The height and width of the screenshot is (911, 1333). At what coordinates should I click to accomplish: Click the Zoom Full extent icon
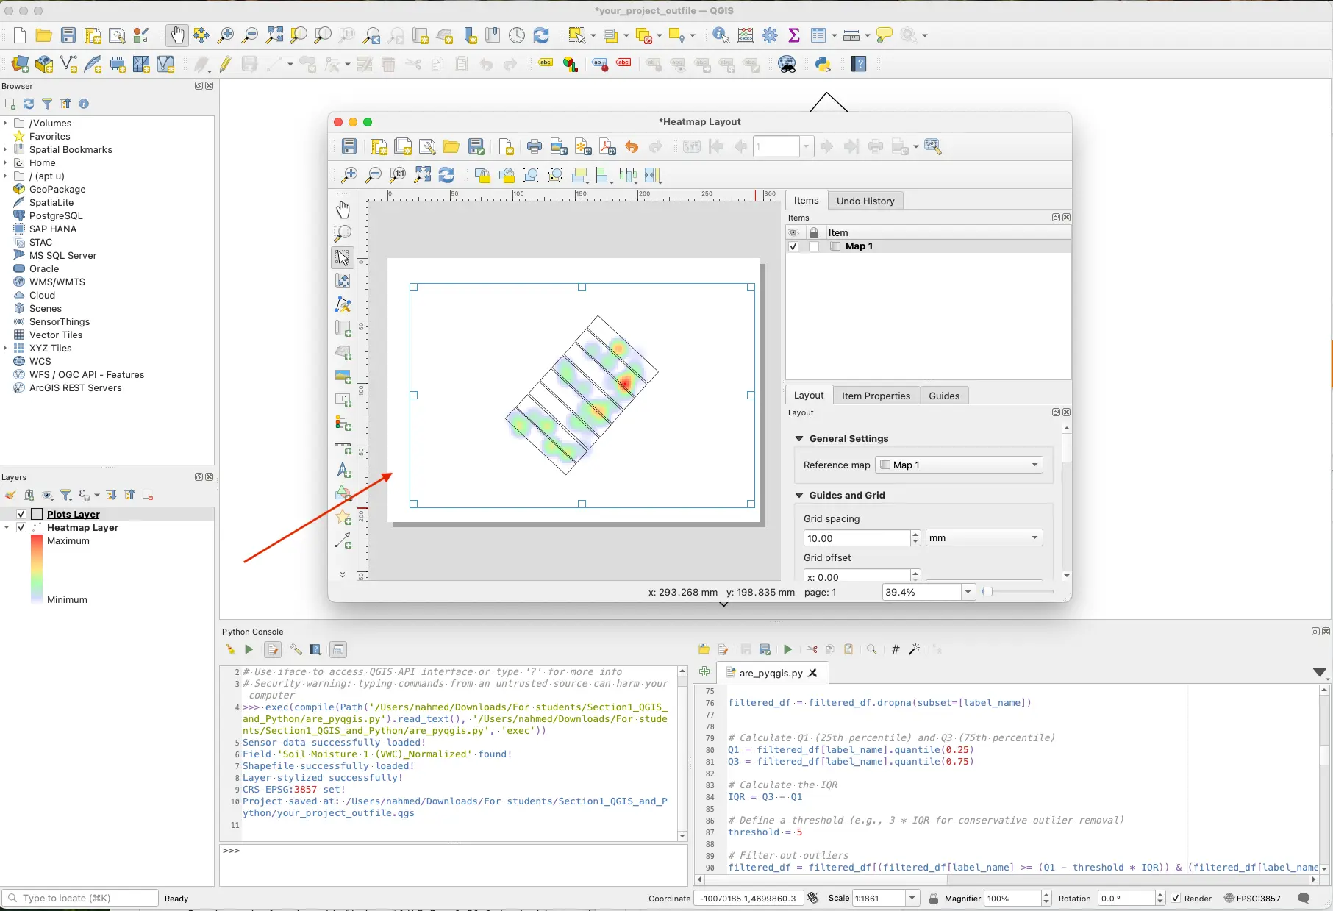[274, 35]
